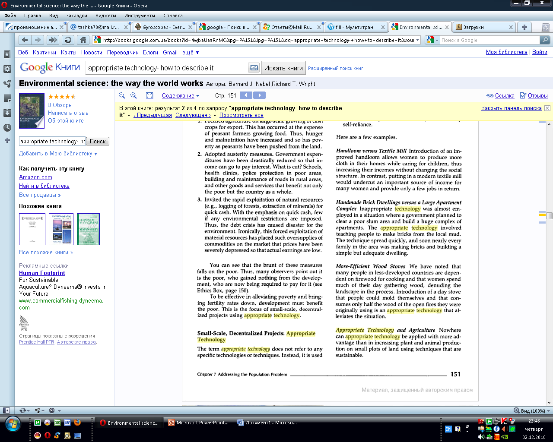Go to the Home page icon
This screenshot has width=553, height=442.
(x=83, y=40)
